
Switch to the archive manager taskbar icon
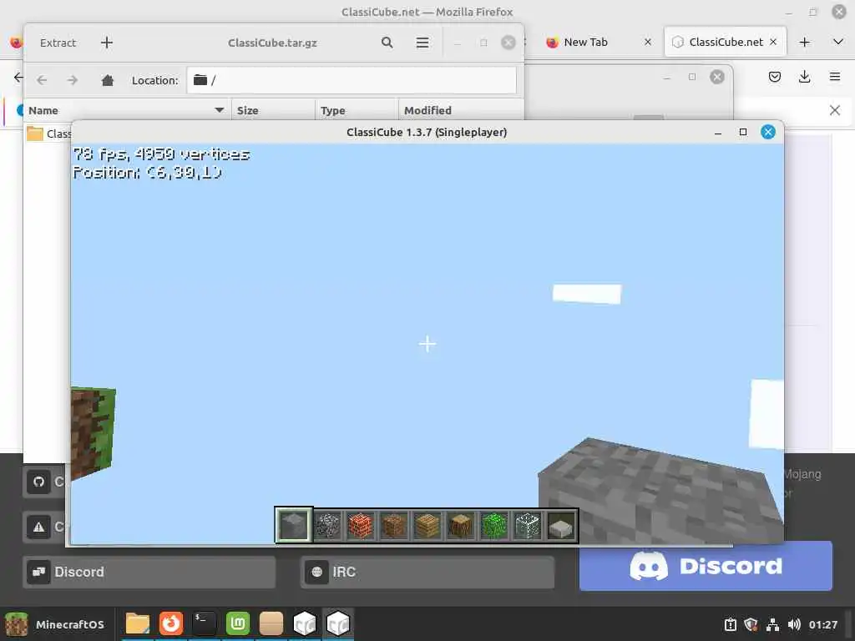271,623
